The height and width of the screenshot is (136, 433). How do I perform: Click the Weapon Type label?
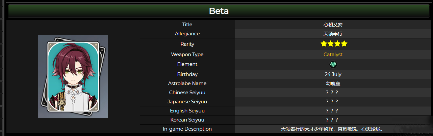(x=187, y=55)
